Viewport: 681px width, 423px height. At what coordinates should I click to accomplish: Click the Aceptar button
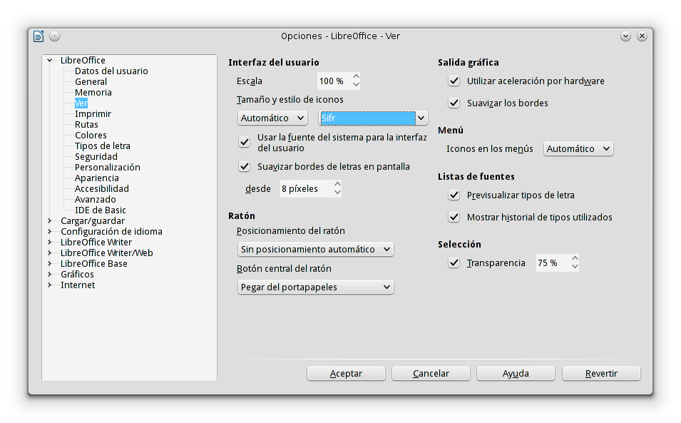(x=346, y=374)
